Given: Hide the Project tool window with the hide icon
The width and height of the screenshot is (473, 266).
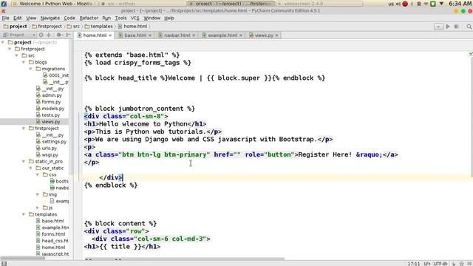Looking at the screenshot, I should (68, 35).
